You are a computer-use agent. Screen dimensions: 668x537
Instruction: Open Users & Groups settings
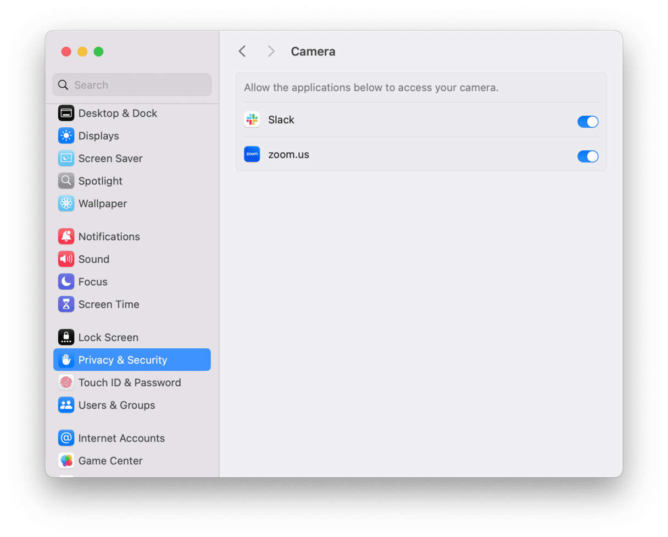click(132, 405)
